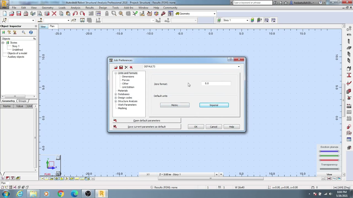353x198 pixels.
Task: Click the Copy icon in the toolbar
Action: pos(61,13)
